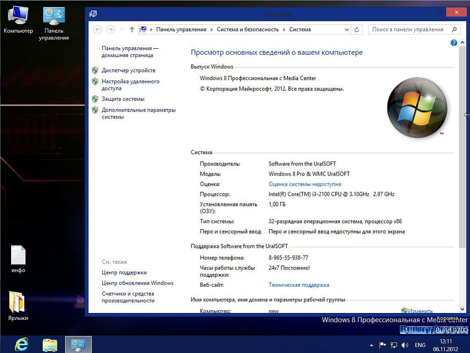Open Центр поддержки link
This screenshot has height=353, width=470.
click(124, 273)
